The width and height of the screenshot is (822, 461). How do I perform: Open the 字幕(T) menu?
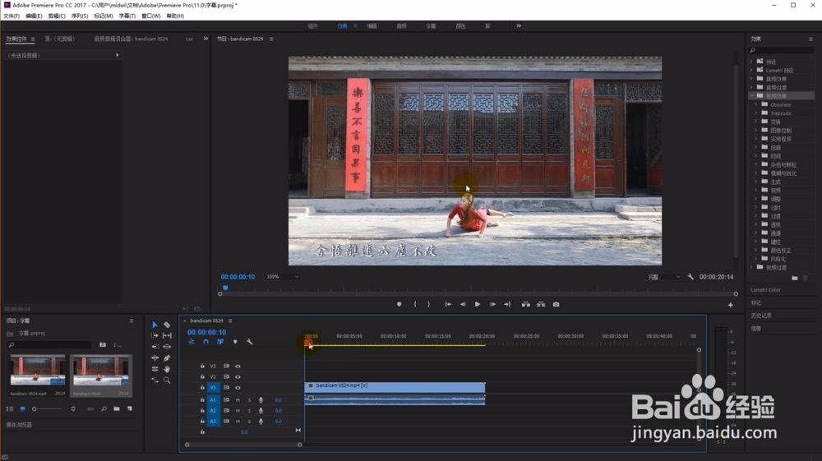pyautogui.click(x=127, y=16)
